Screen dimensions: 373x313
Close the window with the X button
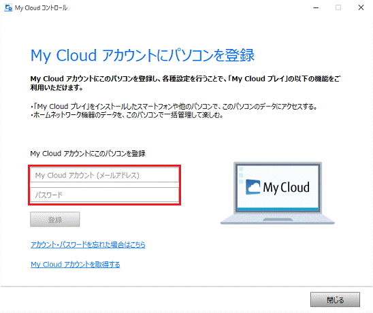361,8
